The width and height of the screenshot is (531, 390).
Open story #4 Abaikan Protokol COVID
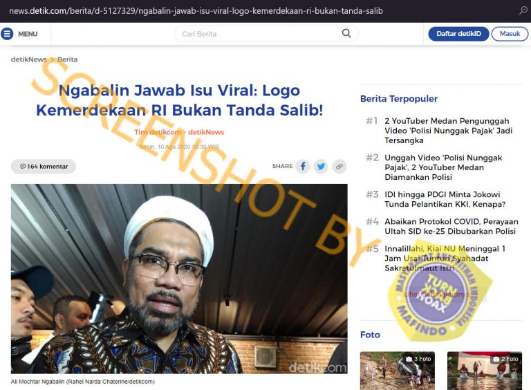[x=451, y=226]
